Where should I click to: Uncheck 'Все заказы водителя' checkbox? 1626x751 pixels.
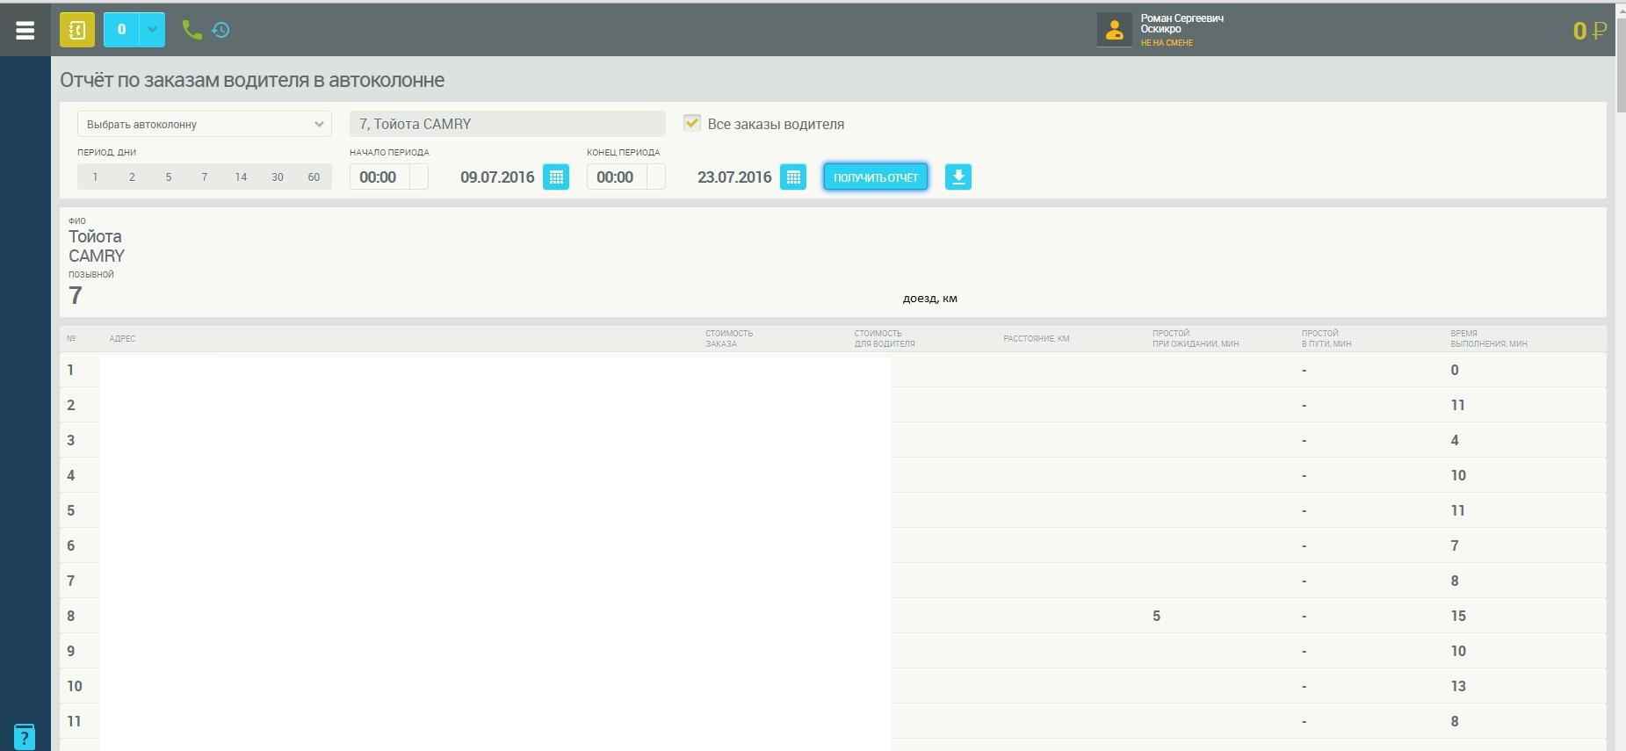[x=692, y=124]
